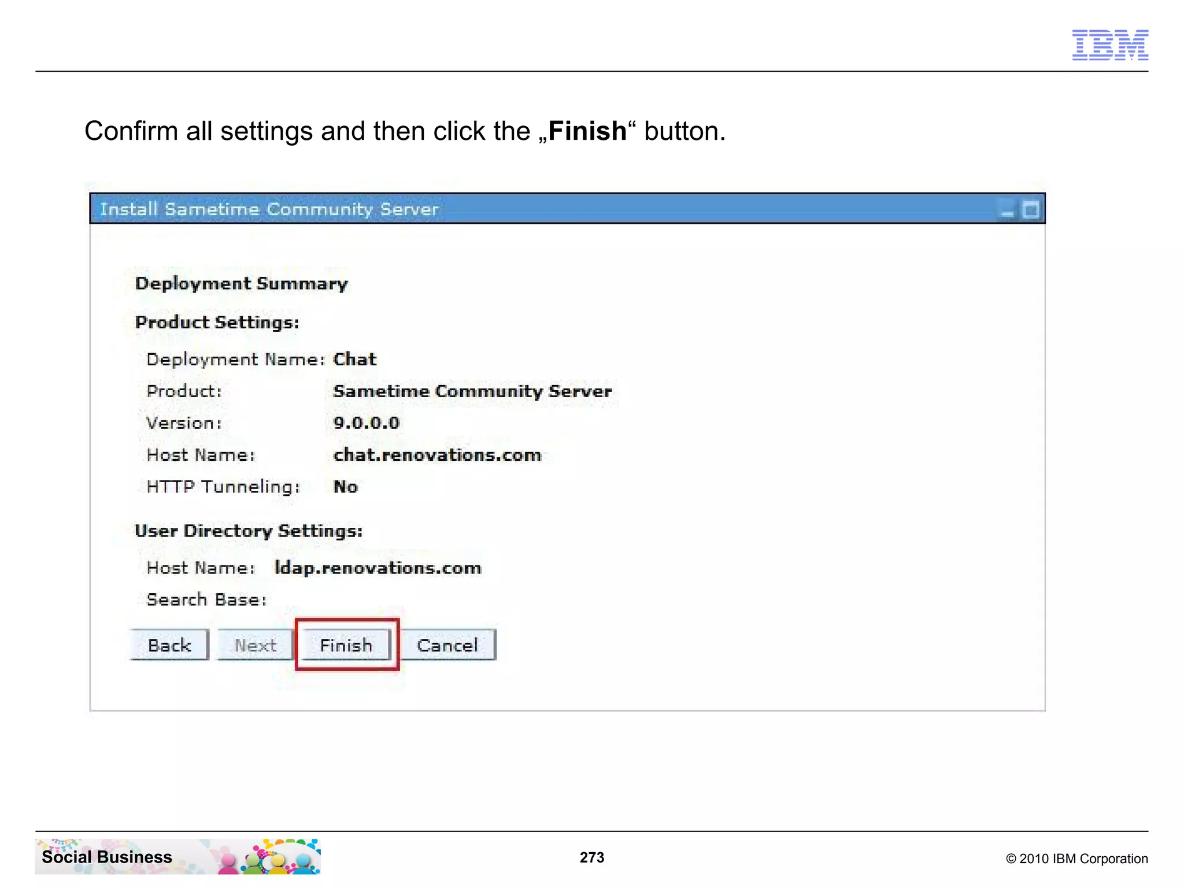Maximize the Install Sametime Community Server panel
This screenshot has height=888, width=1184.
click(x=1030, y=209)
